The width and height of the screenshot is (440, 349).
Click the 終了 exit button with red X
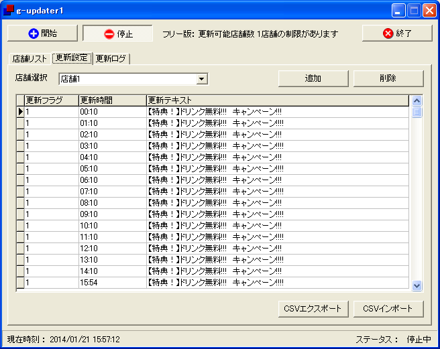397,33
